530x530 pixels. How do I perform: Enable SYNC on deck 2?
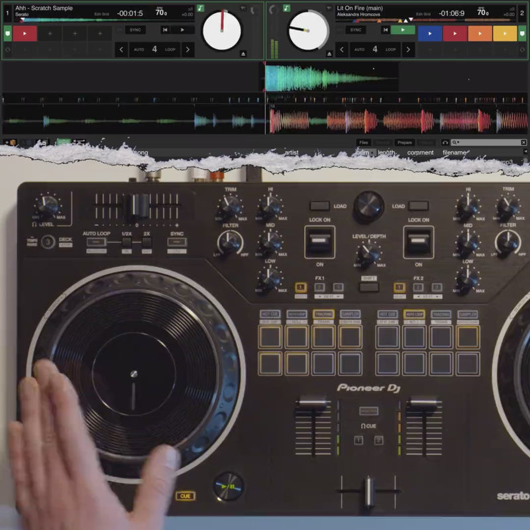356,30
